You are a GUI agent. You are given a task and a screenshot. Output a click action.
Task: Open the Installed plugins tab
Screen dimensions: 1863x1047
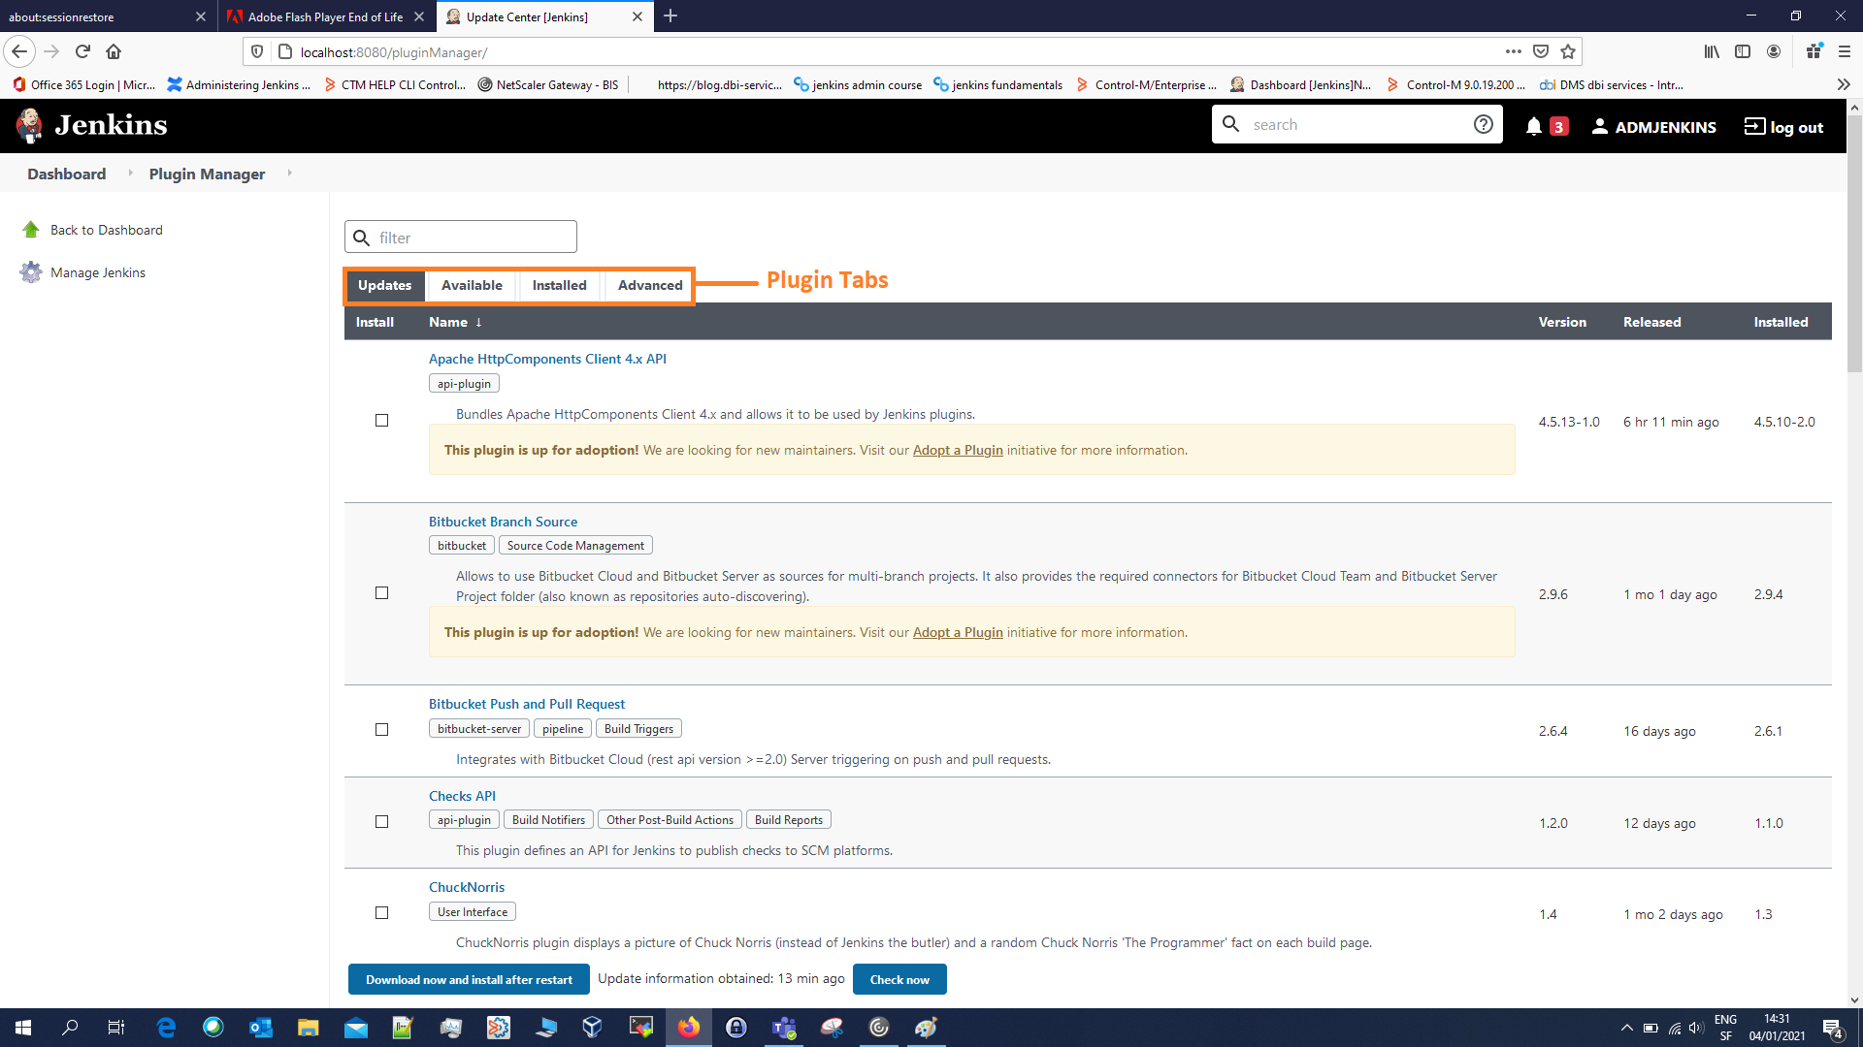click(559, 285)
